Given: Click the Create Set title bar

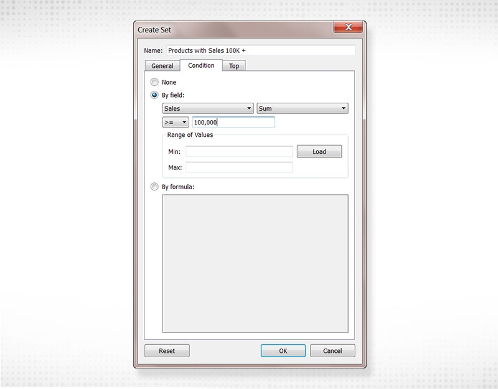Looking at the screenshot, I should point(230,29).
